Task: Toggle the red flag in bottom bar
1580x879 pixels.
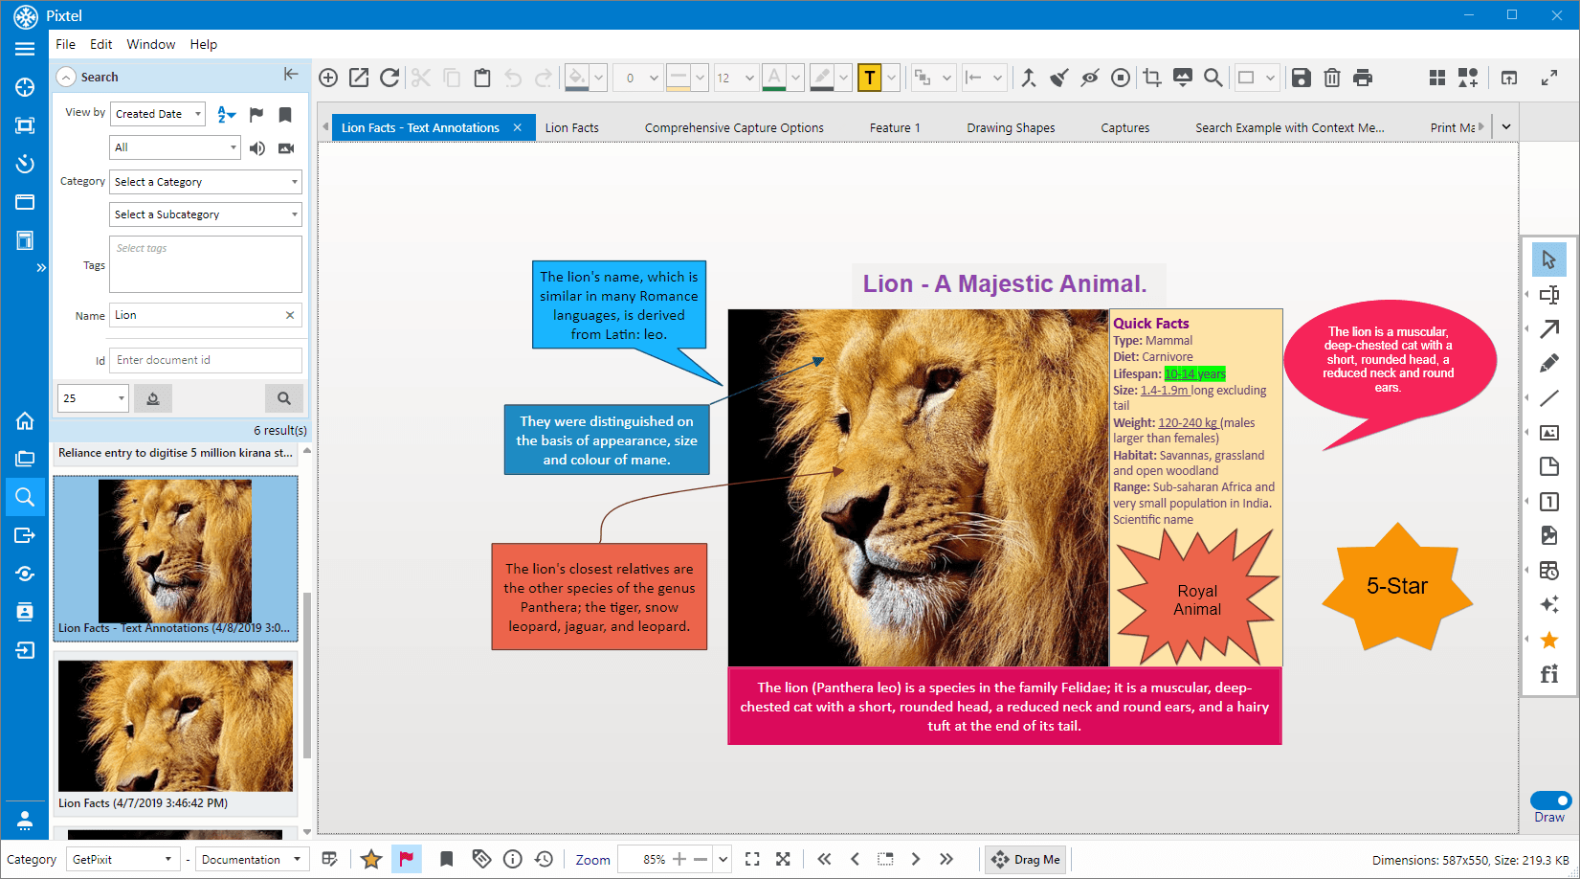Action: [x=406, y=859]
